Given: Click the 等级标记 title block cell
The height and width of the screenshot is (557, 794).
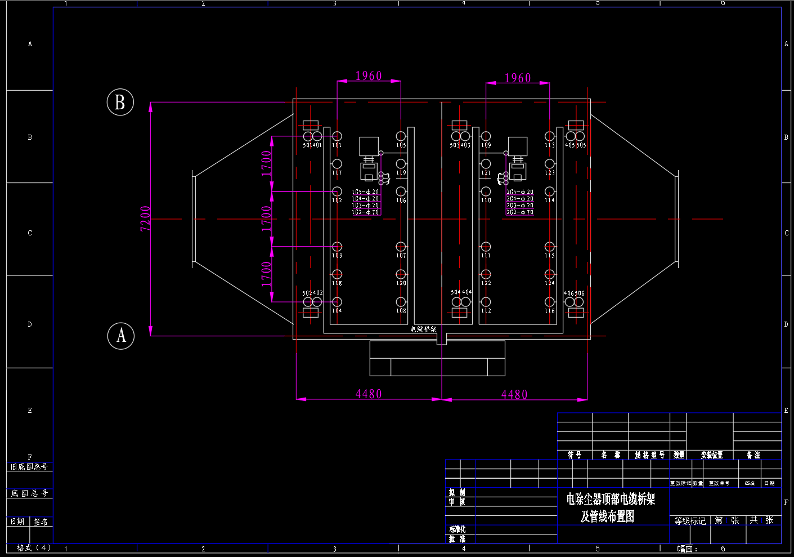Looking at the screenshot, I should pyautogui.click(x=690, y=521).
